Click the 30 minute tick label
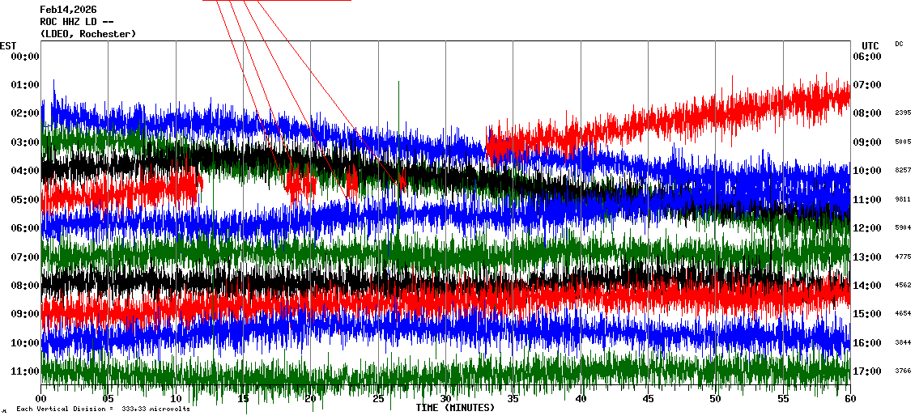This screenshot has width=915, height=420. (x=445, y=399)
